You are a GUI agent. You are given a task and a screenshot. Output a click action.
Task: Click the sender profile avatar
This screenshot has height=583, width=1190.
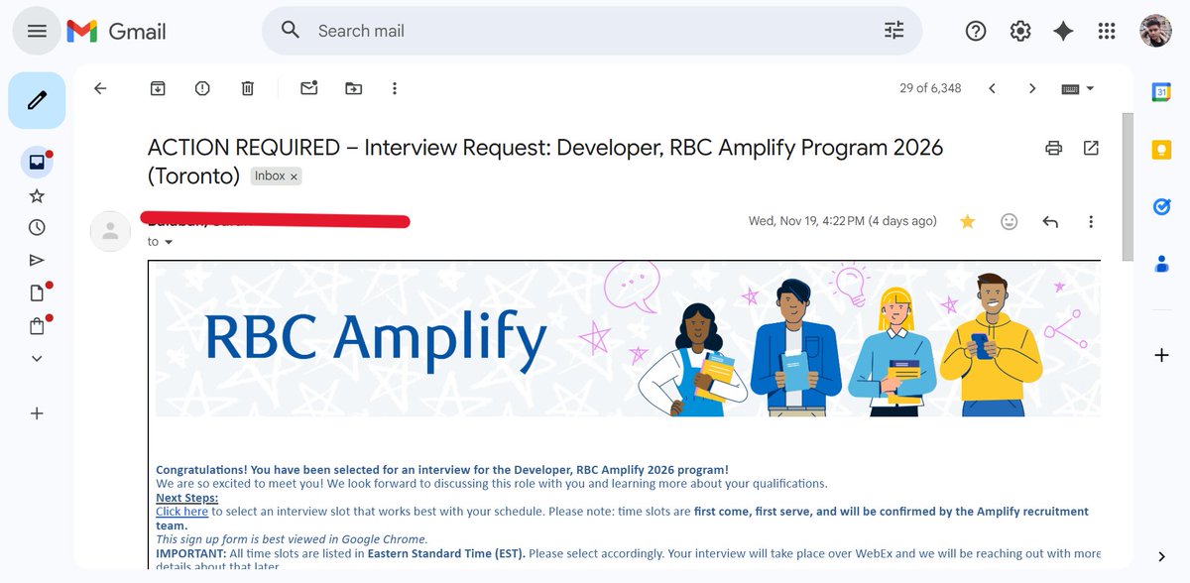110,231
